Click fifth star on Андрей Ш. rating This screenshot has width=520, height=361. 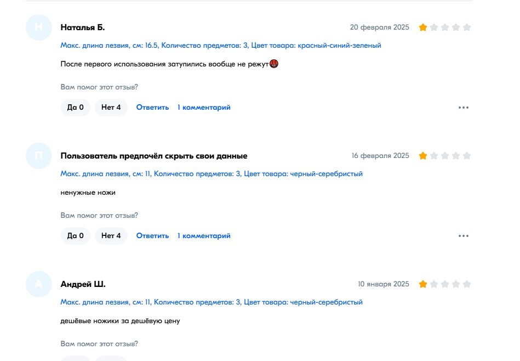[467, 284]
